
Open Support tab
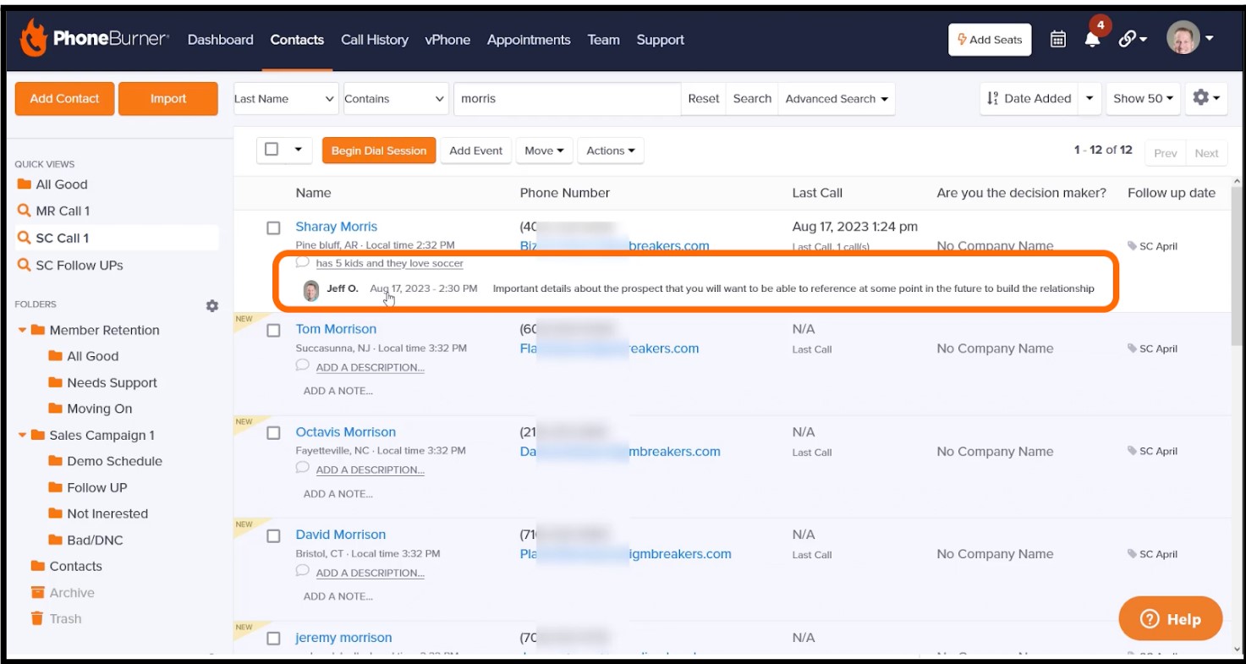661,40
